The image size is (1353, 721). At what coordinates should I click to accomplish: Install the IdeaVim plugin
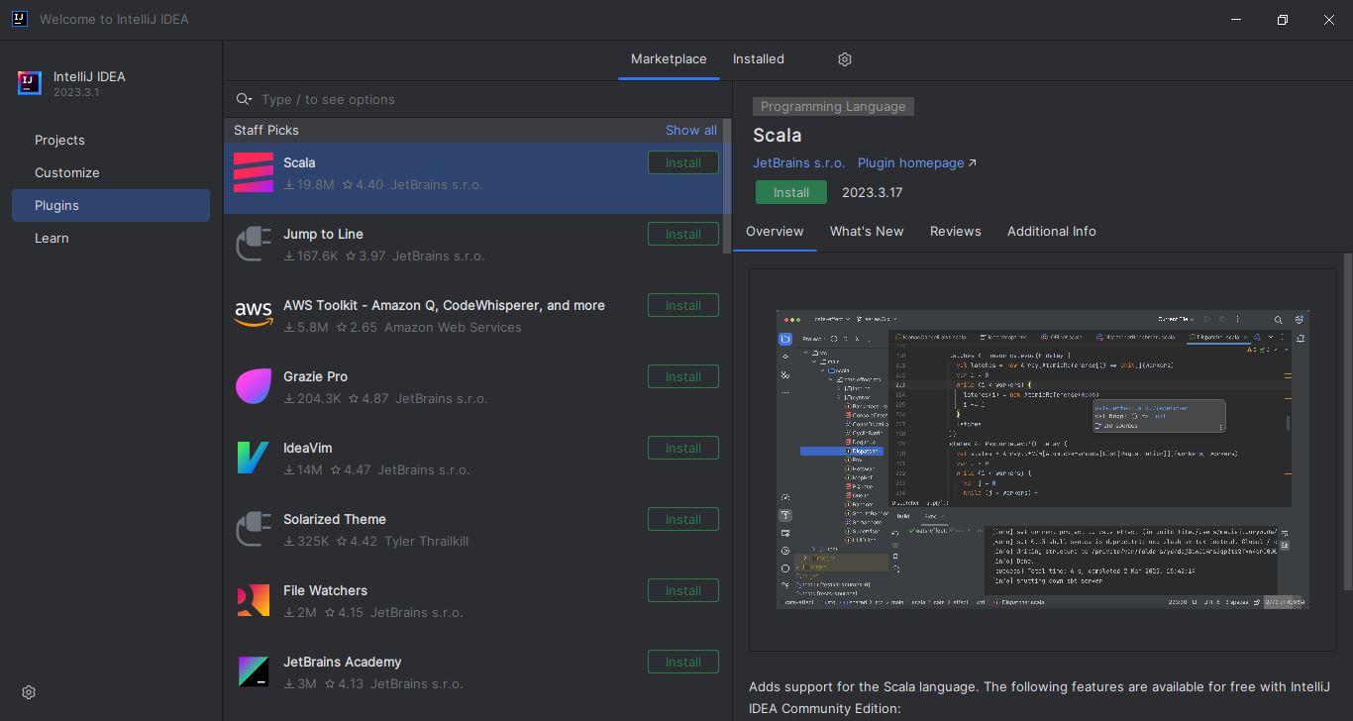point(683,448)
